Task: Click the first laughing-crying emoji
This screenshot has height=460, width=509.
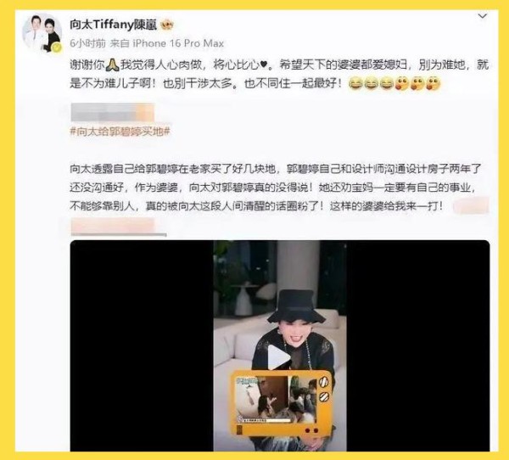Action: pos(355,84)
